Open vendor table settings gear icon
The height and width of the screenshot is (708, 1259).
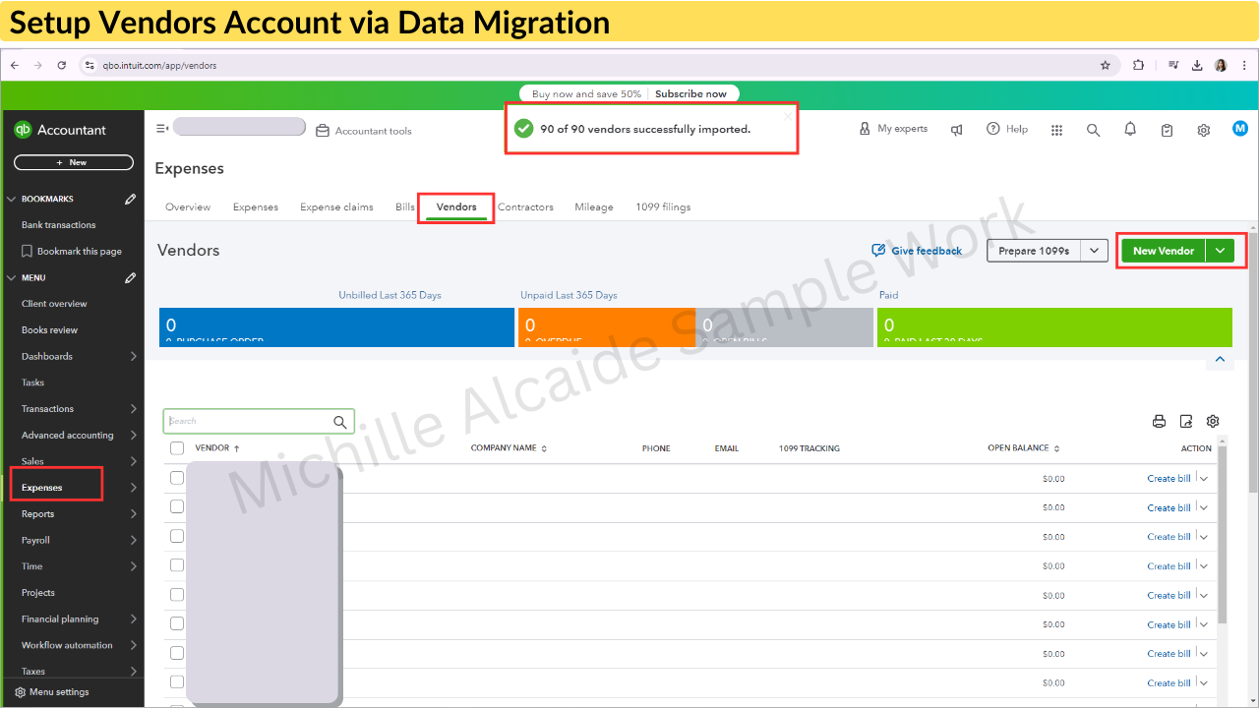click(1213, 421)
